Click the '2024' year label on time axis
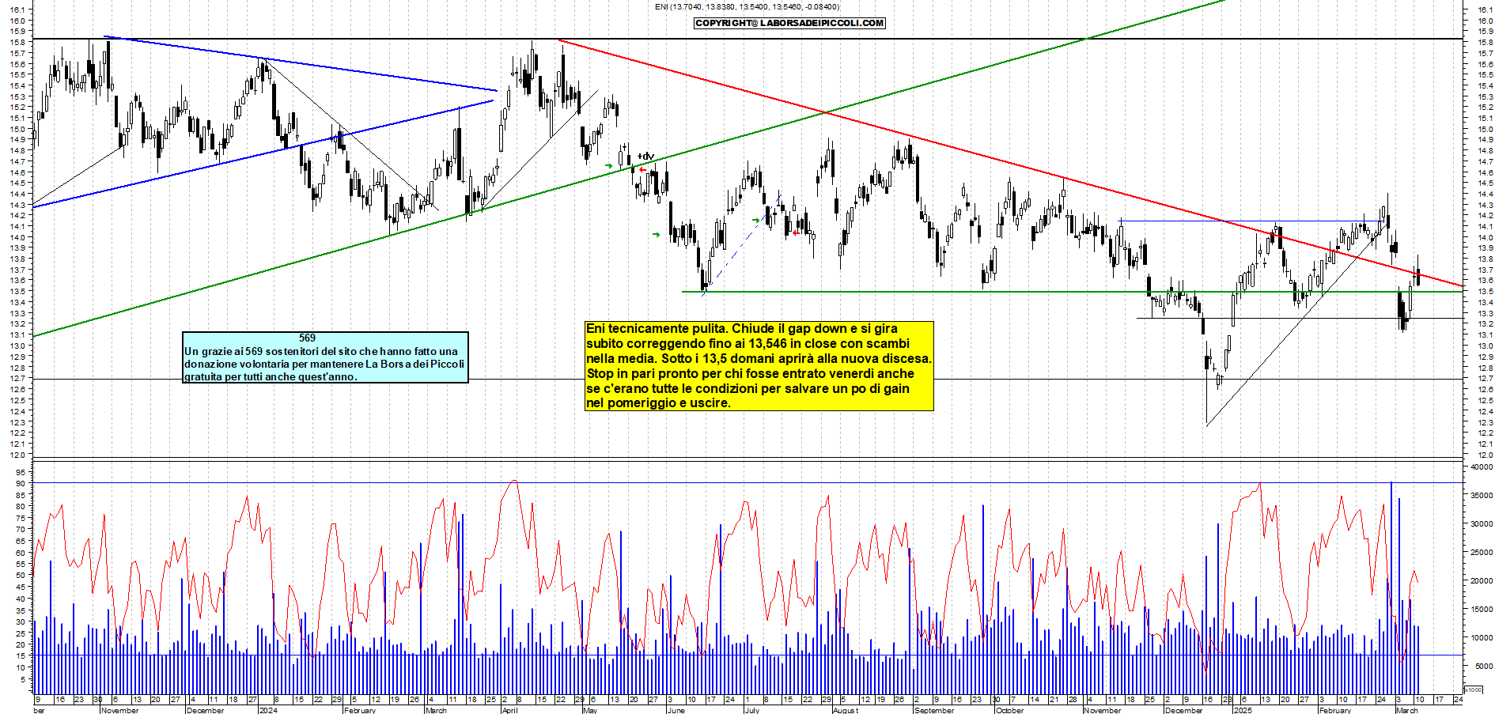This screenshot has height=714, width=1495. point(268,710)
